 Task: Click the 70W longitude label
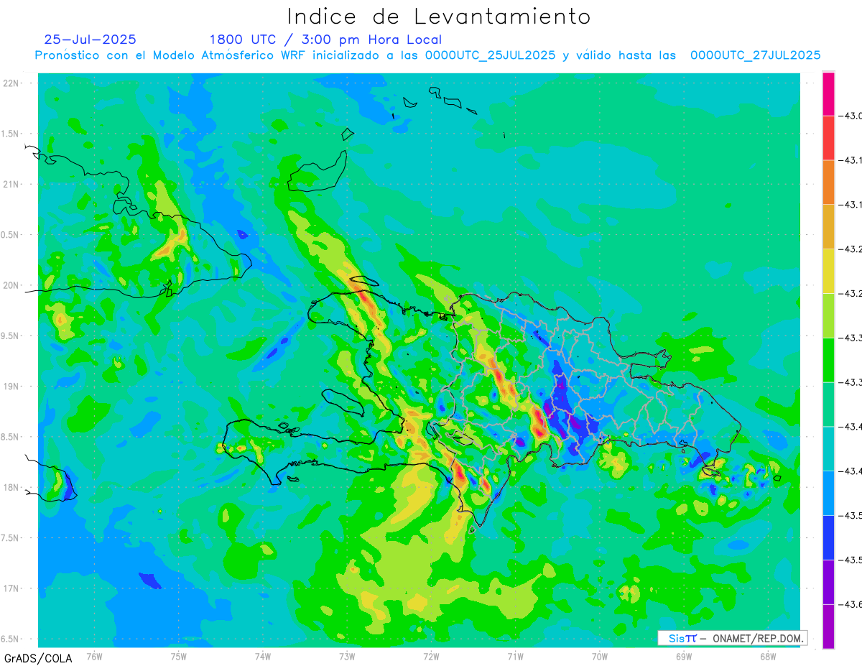point(600,656)
